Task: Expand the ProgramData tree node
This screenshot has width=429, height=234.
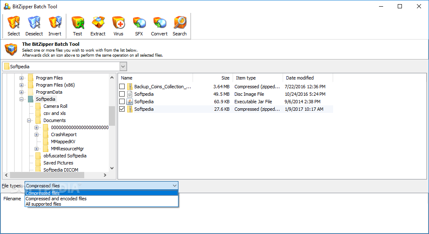Action: tap(21, 92)
